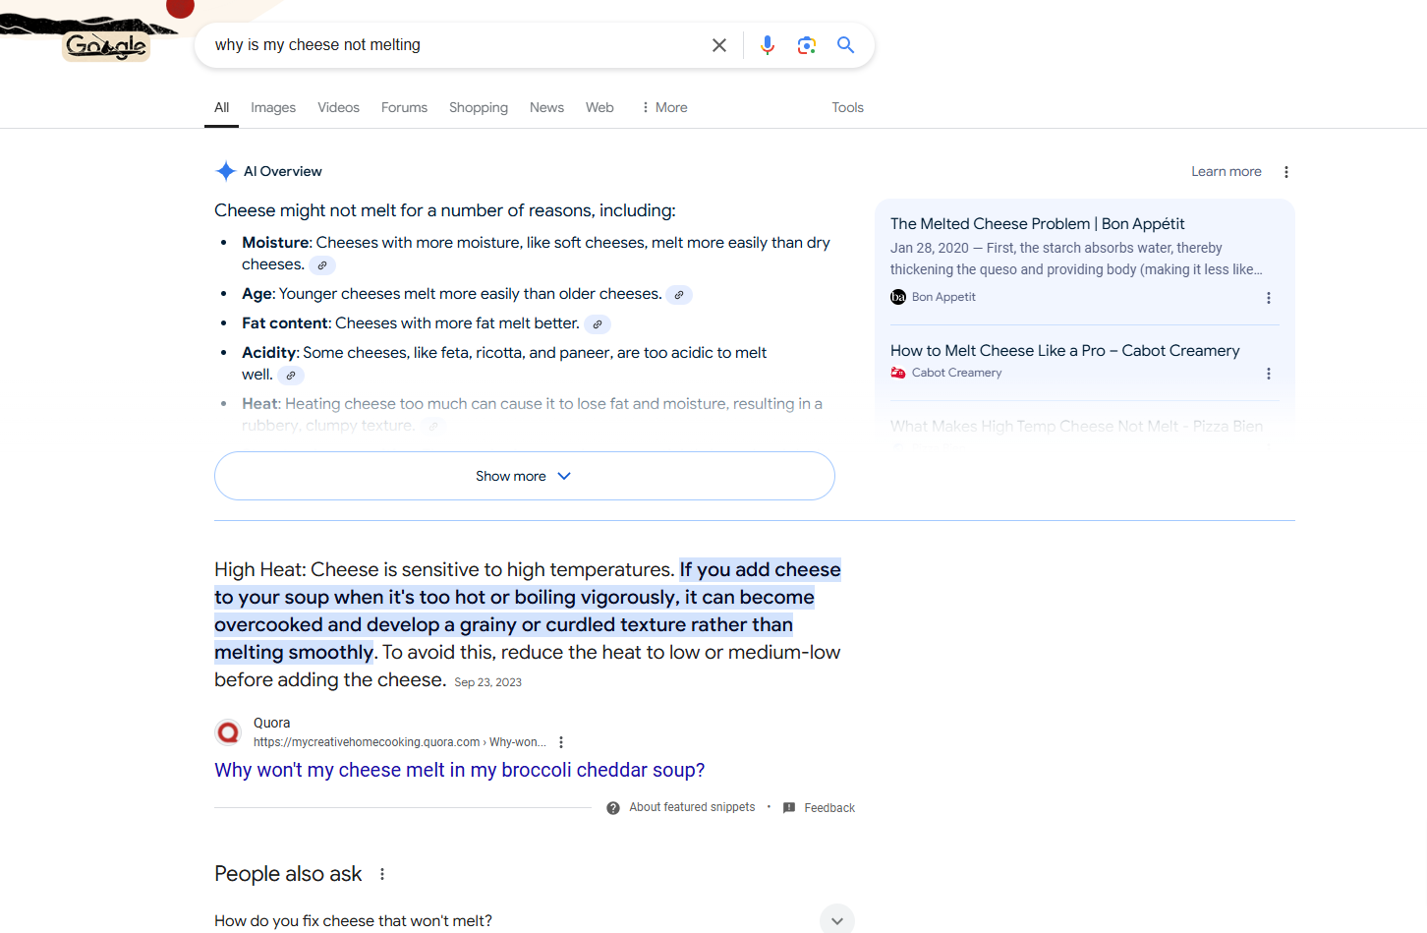Switch to the Videos tab
1427x933 pixels.
(338, 108)
